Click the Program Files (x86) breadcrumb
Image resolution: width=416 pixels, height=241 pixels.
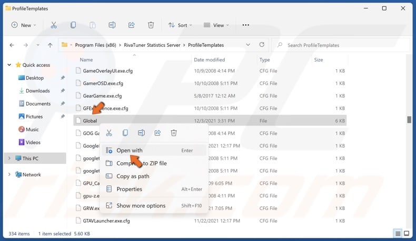click(95, 45)
